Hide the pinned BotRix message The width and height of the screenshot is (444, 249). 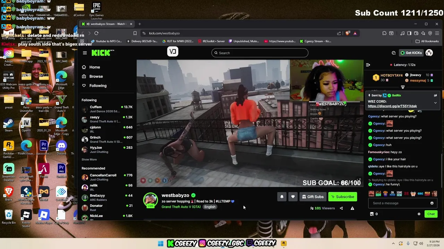pos(435,95)
